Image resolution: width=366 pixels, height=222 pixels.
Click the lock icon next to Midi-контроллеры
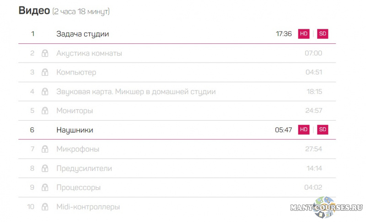click(45, 207)
